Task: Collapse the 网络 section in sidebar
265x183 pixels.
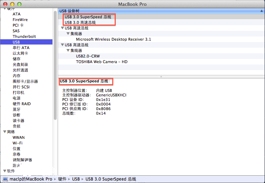Action: pyautogui.click(x=4, y=132)
